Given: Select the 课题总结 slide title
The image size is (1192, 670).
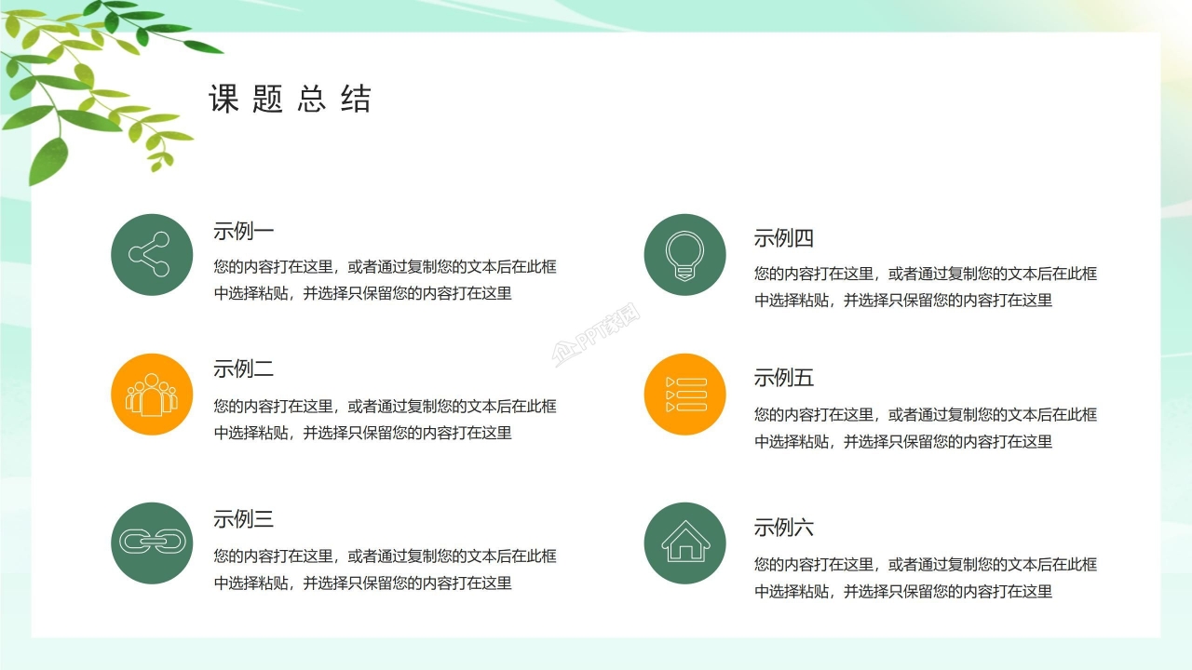Looking at the screenshot, I should pos(291,96).
